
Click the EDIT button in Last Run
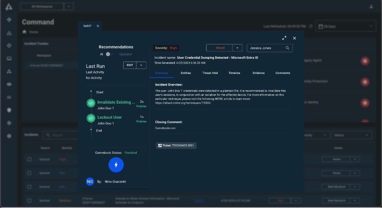pos(130,65)
